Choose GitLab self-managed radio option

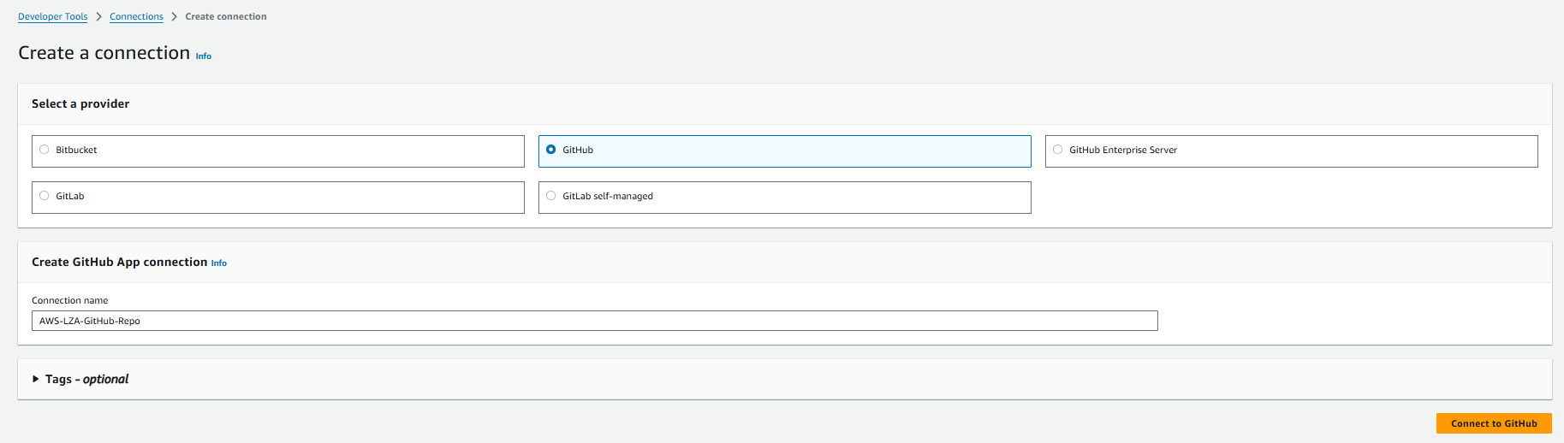pyautogui.click(x=551, y=196)
